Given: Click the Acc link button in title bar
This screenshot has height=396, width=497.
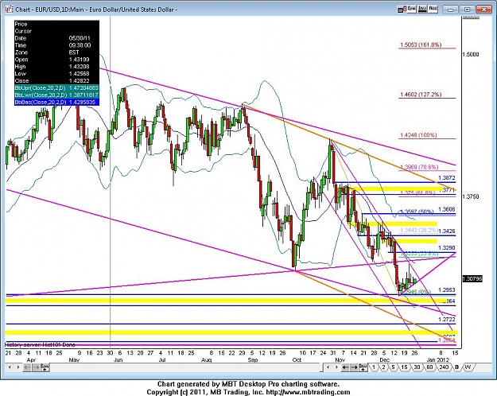Looking at the screenshot, I should click(x=433, y=10).
